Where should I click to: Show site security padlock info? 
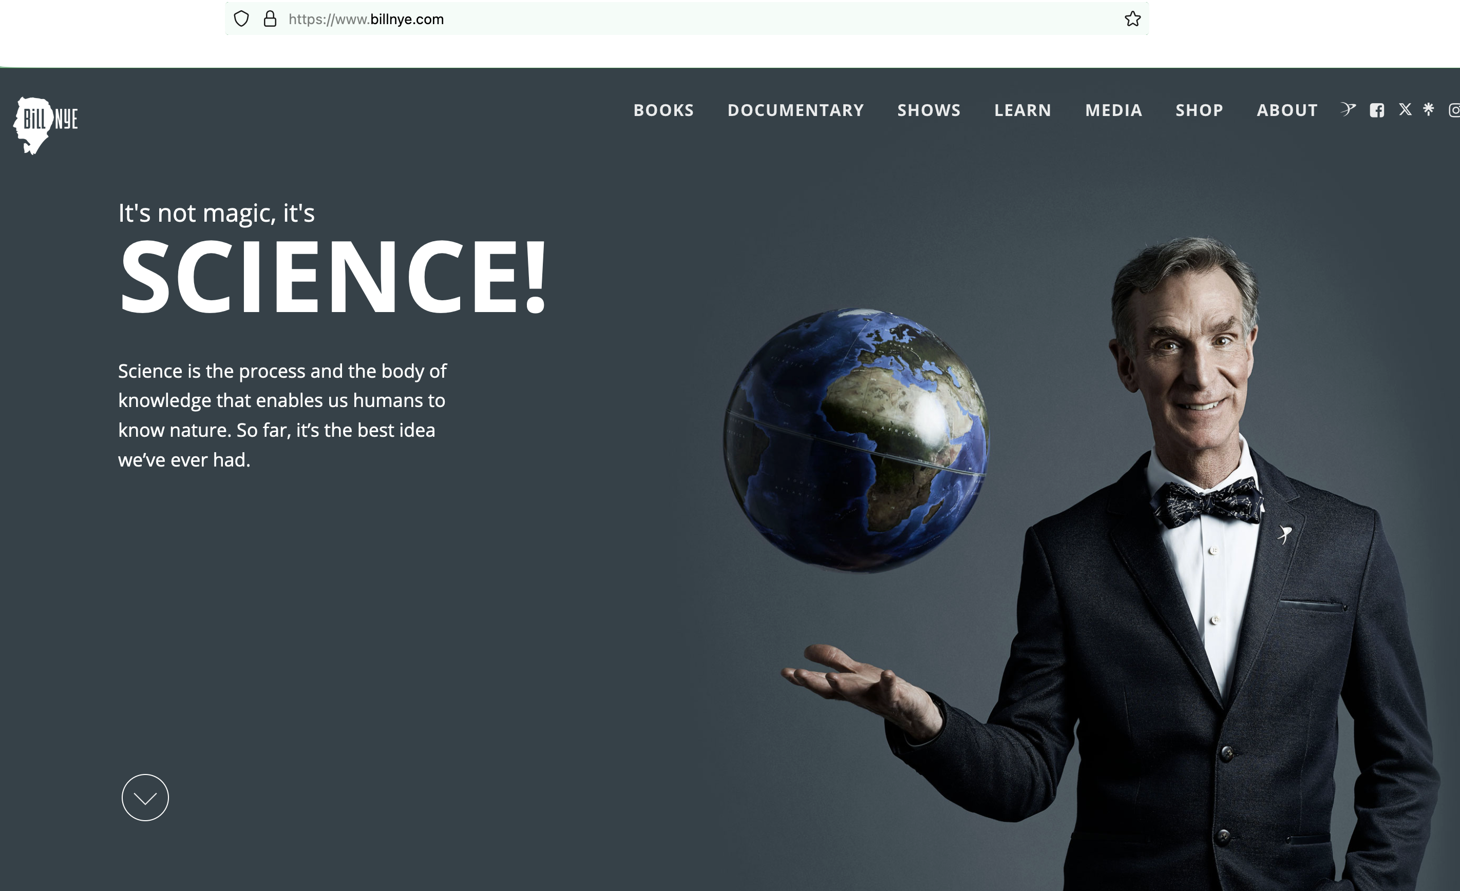[x=270, y=19]
